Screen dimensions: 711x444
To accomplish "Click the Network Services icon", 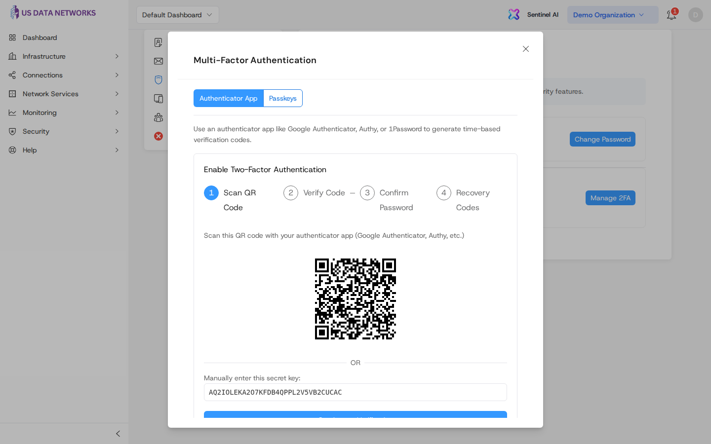I will point(12,94).
